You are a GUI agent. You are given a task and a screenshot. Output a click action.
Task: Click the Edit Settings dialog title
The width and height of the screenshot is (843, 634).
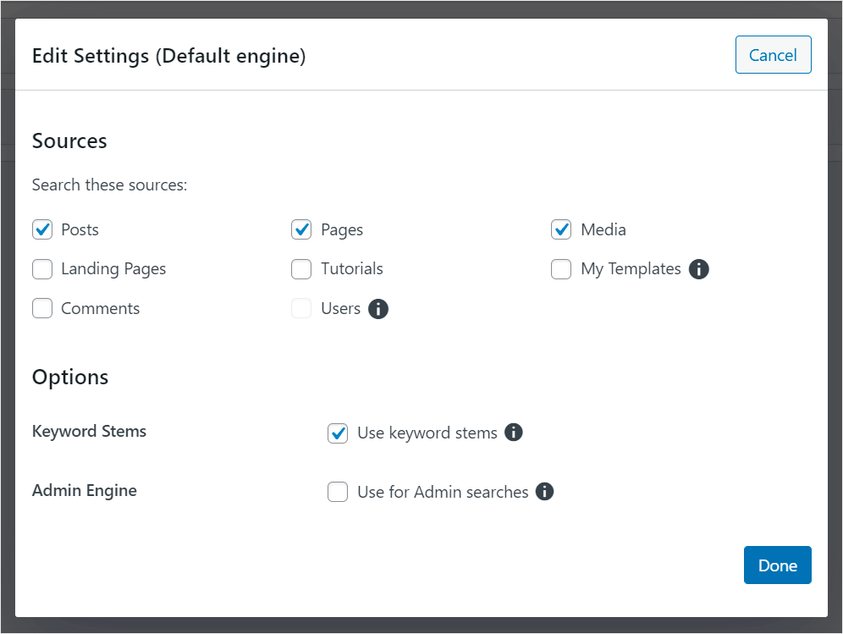pos(168,56)
